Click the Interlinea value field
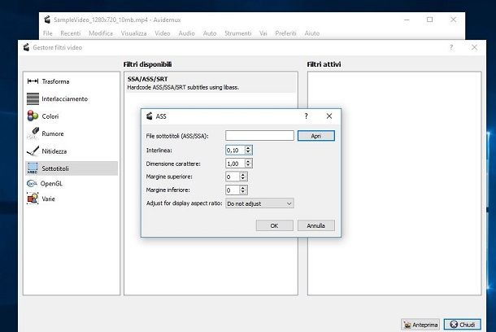496x332 pixels. pyautogui.click(x=235, y=151)
